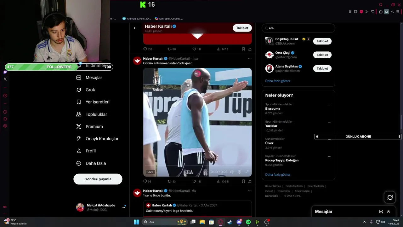The image size is (403, 227).
Task: Show more suggested accounts via Daha fazla göster
Action: 278,81
